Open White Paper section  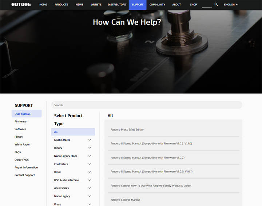22,144
